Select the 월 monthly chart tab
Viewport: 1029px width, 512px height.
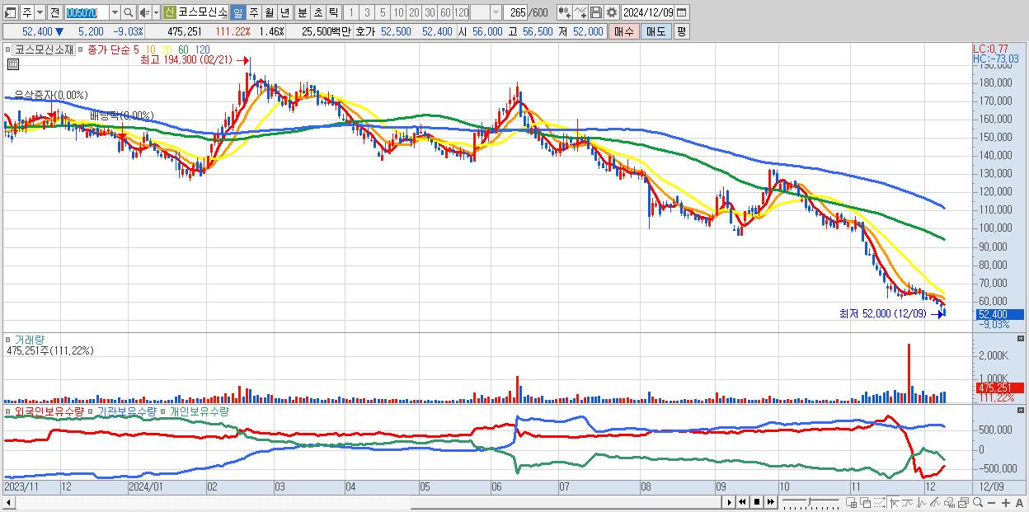[269, 12]
